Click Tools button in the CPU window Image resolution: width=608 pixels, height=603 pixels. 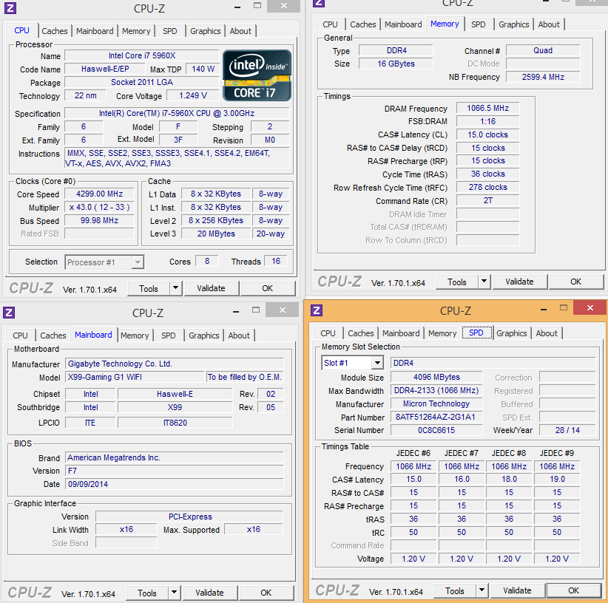[x=149, y=288]
